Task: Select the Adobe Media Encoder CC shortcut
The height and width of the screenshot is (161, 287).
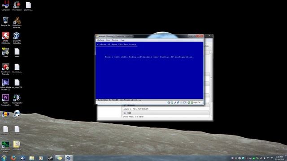Action: point(5,85)
